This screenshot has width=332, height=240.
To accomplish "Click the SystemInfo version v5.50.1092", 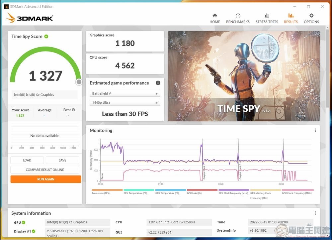I will point(258,230).
